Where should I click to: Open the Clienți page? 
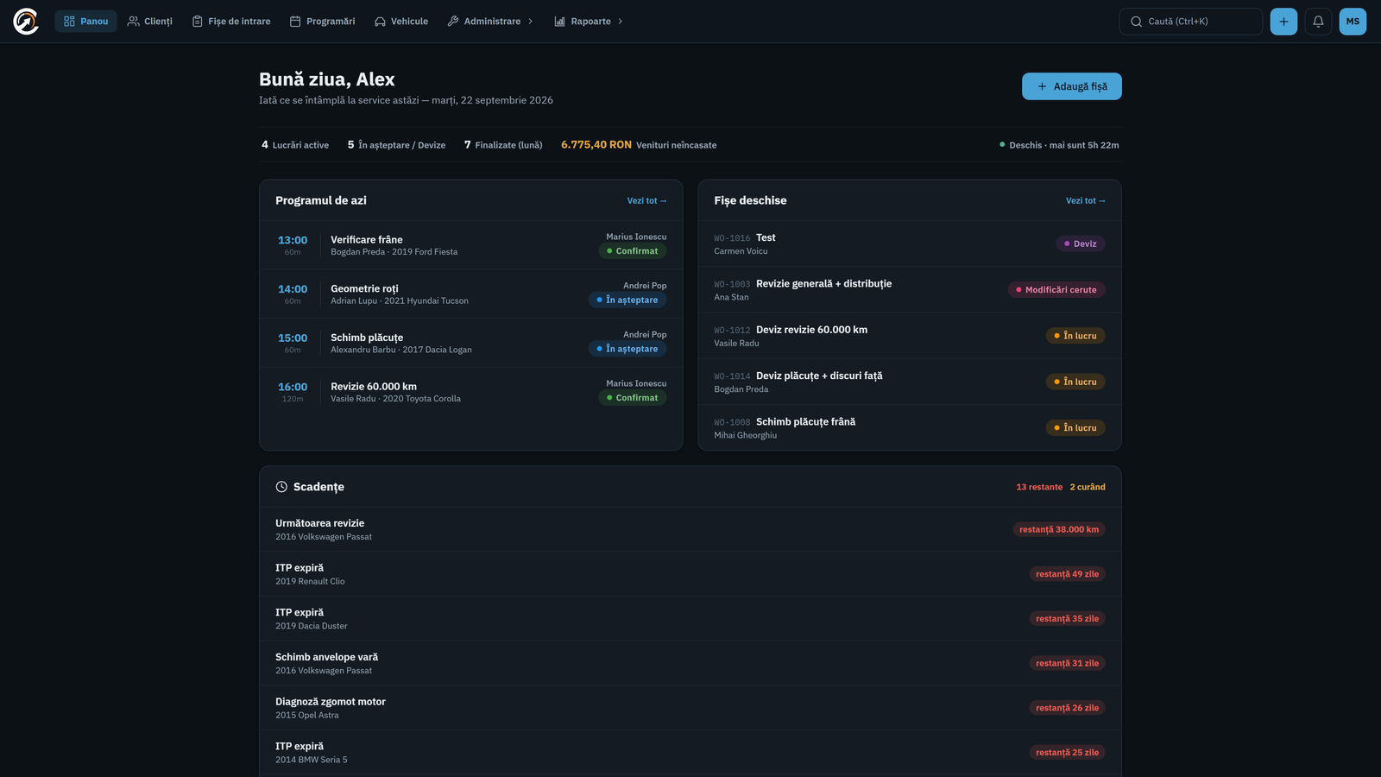150,22
